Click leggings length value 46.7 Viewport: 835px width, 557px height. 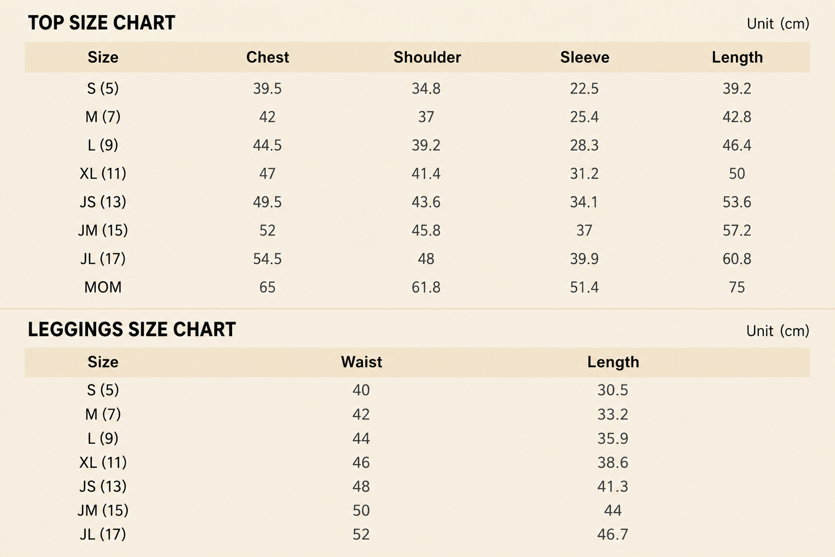click(613, 534)
